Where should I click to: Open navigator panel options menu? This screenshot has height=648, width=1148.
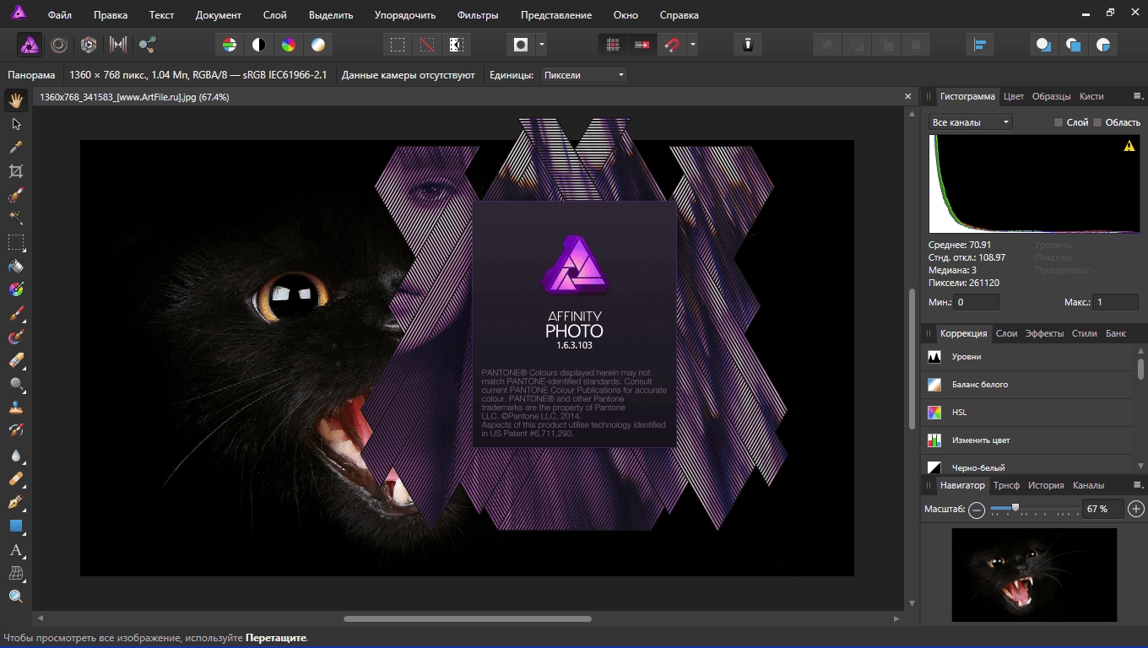tap(1137, 485)
